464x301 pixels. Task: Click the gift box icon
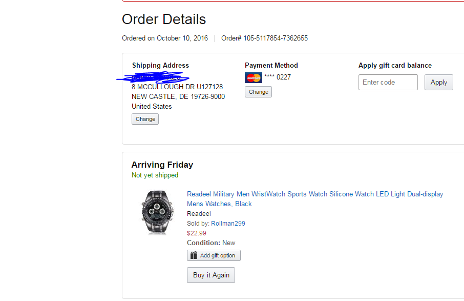point(194,255)
